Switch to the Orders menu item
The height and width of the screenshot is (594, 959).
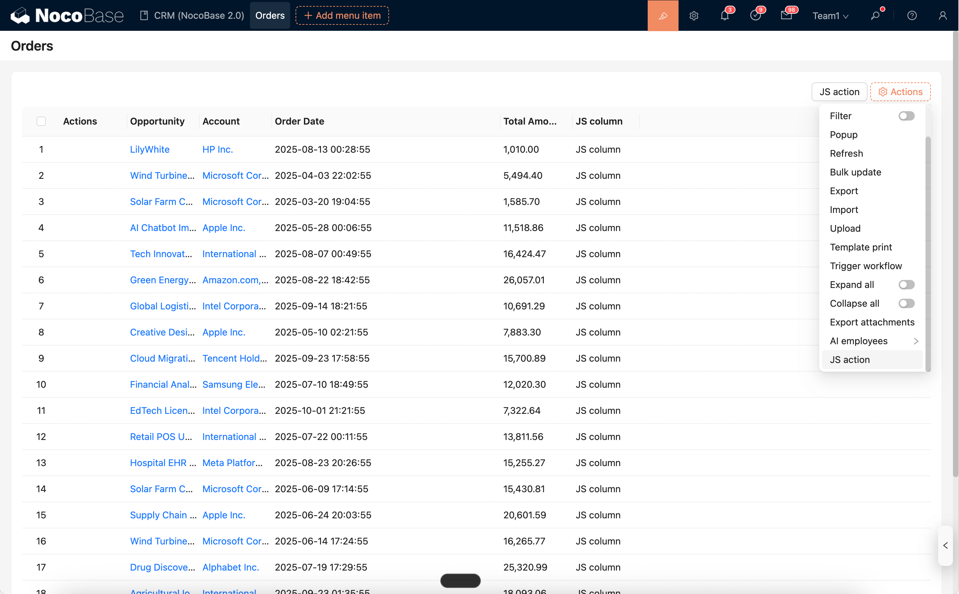pos(270,15)
